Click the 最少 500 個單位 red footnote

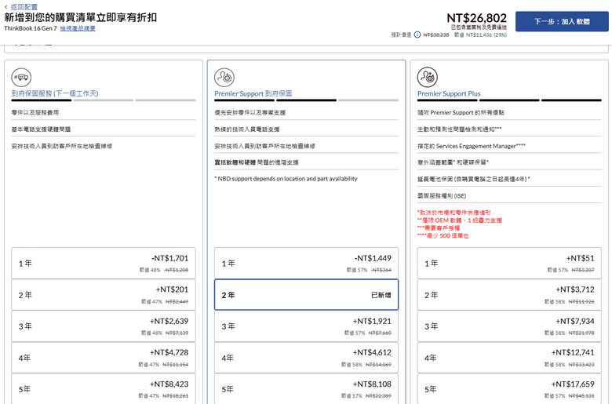coord(443,236)
